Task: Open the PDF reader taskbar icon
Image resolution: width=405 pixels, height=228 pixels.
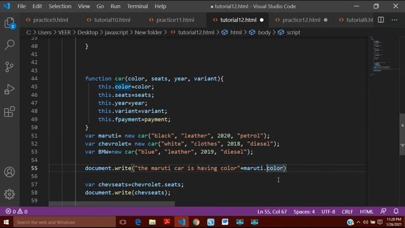Action: point(166,222)
